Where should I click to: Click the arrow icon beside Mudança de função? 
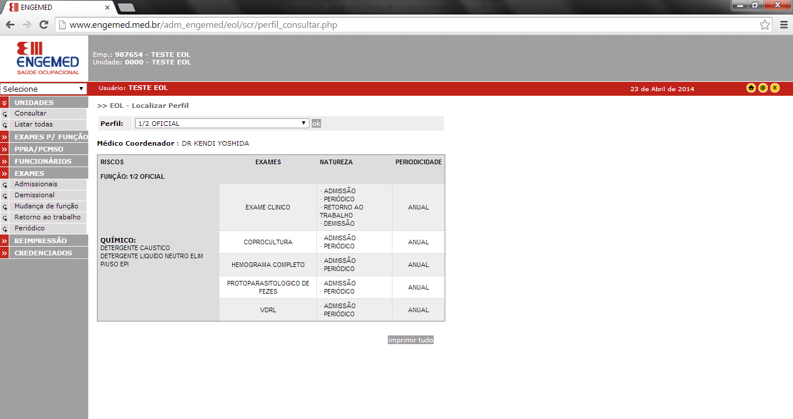(x=5, y=207)
